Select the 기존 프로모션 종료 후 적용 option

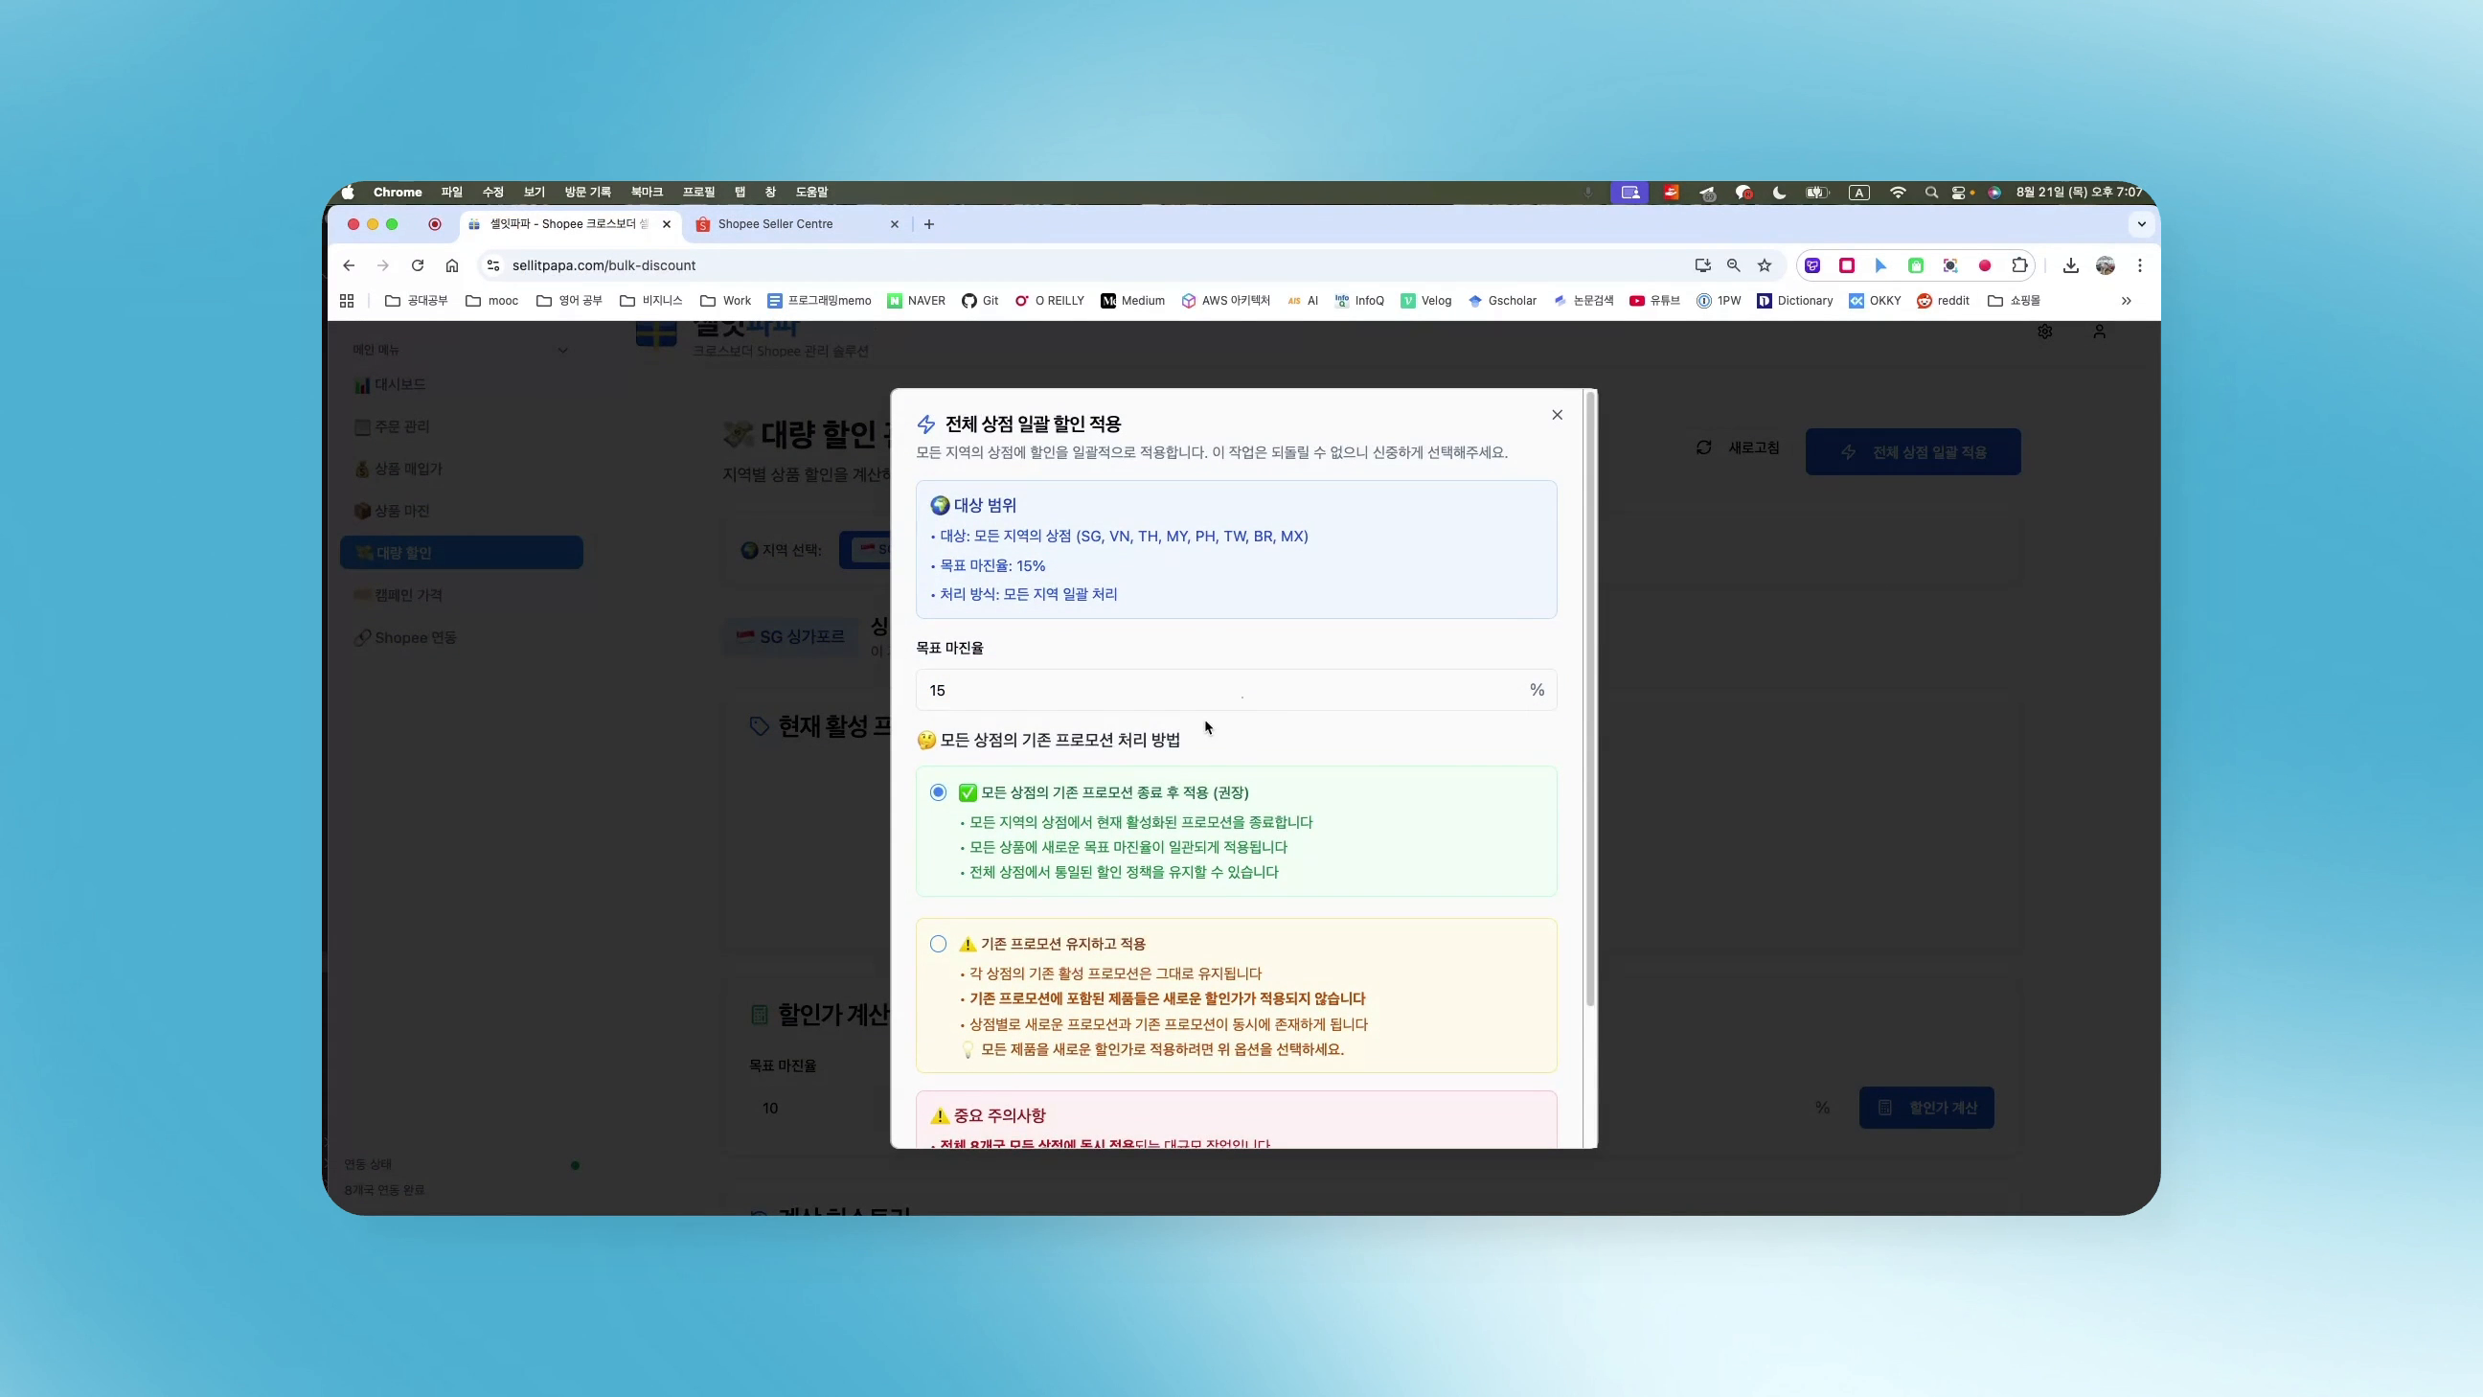click(938, 791)
